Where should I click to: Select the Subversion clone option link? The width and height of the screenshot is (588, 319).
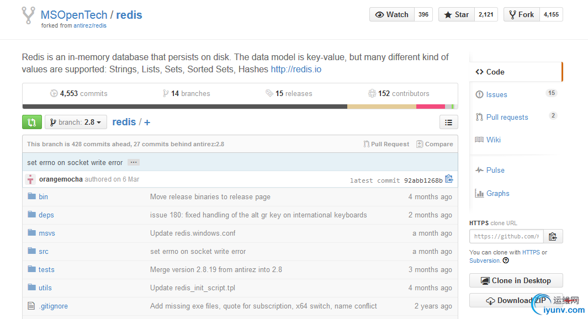click(x=485, y=260)
